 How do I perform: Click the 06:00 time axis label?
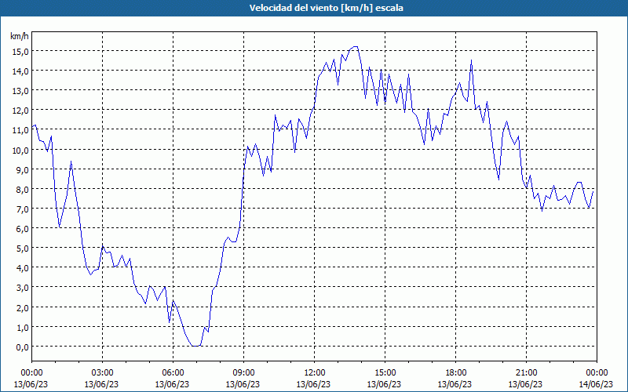173,373
